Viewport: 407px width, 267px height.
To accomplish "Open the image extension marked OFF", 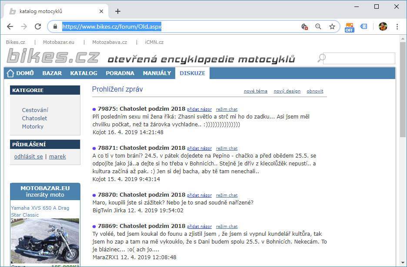I will (350, 27).
